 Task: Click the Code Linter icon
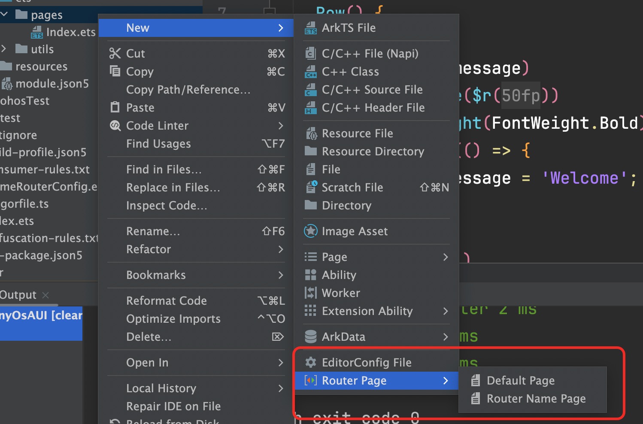pos(115,125)
